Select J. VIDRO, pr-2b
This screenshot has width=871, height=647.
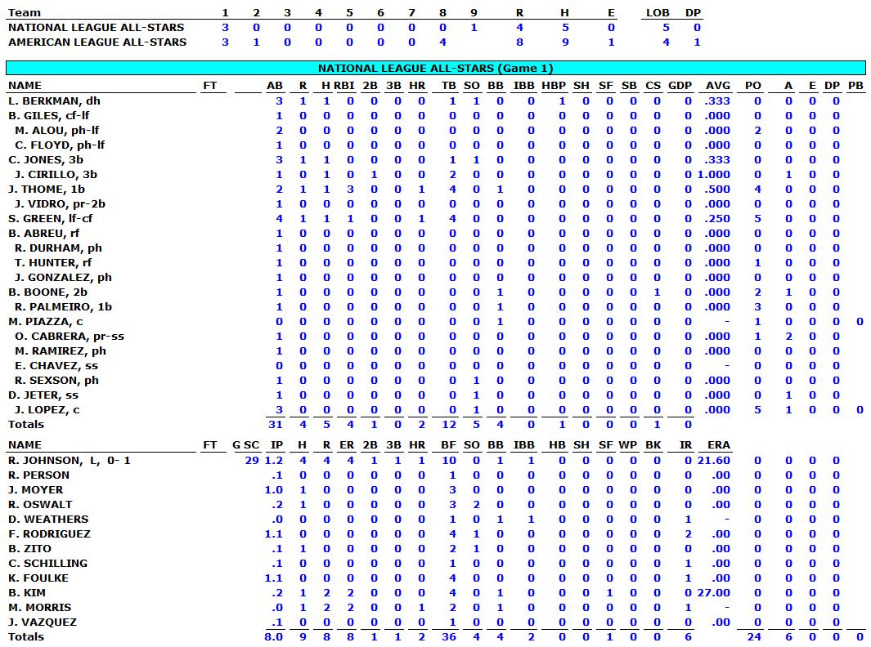click(60, 203)
